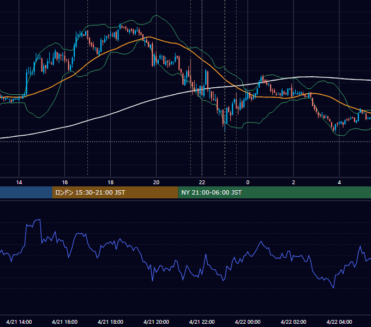Click the '4/21 18:00' indicator axis label
371x327 pixels.
point(111,322)
